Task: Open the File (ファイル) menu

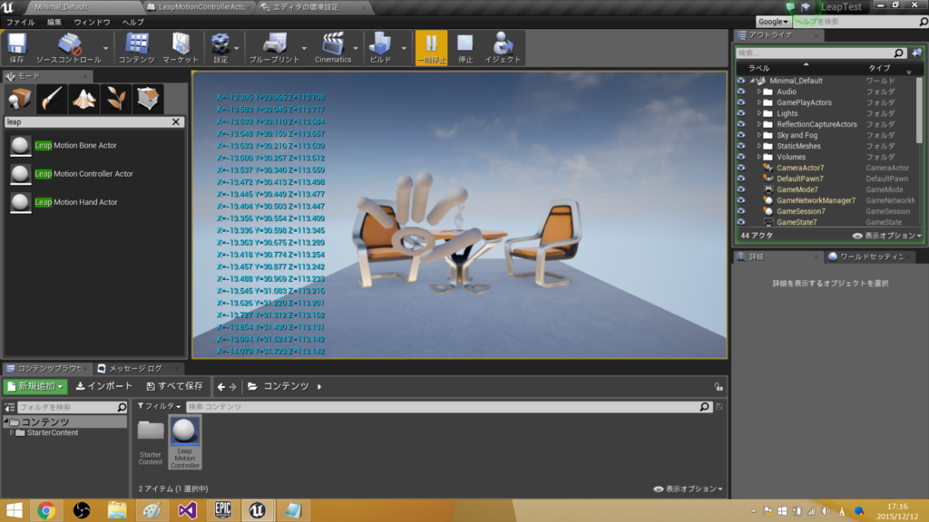Action: 20,22
